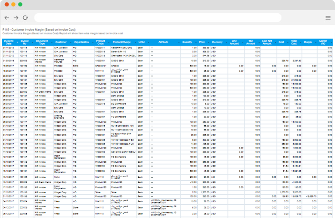This screenshot has width=335, height=218.
Task: Click the Margin (%) column header
Action: pyautogui.click(x=323, y=42)
